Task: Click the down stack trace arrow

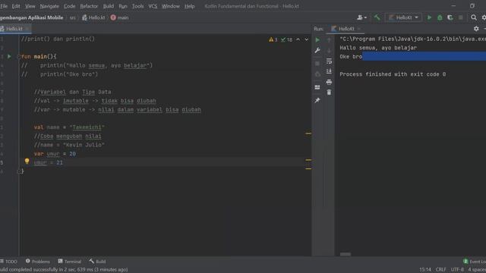Action: pyautogui.click(x=329, y=51)
